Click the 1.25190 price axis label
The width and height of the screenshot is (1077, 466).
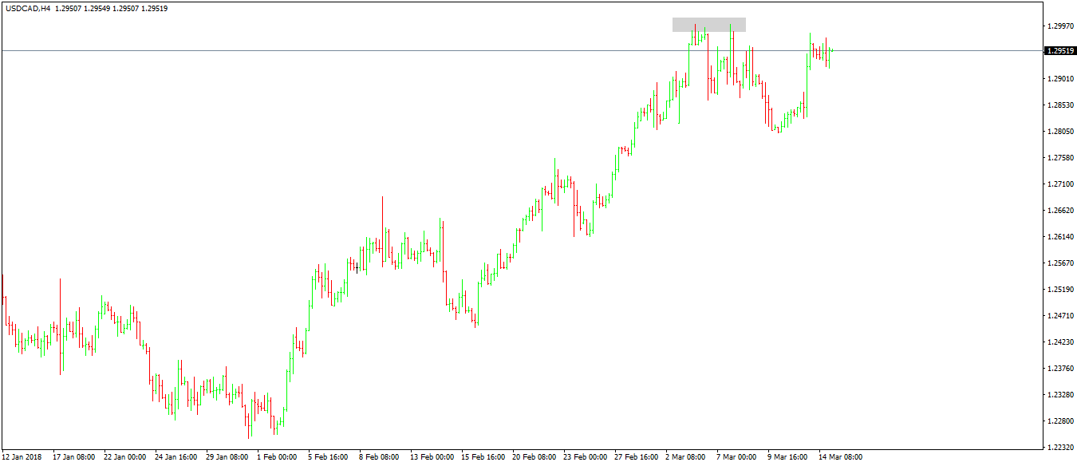[x=1060, y=289]
